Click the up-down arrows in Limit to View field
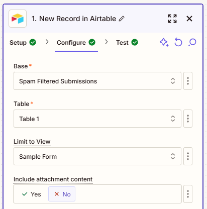Screen dimensions: 207x209 (173, 156)
